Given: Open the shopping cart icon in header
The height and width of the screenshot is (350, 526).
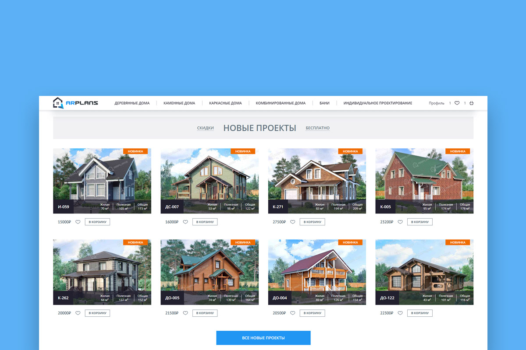Looking at the screenshot, I should point(472,103).
